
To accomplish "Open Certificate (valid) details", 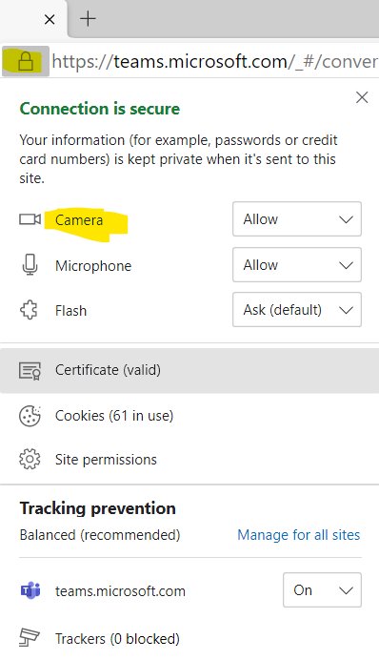I will click(x=189, y=370).
